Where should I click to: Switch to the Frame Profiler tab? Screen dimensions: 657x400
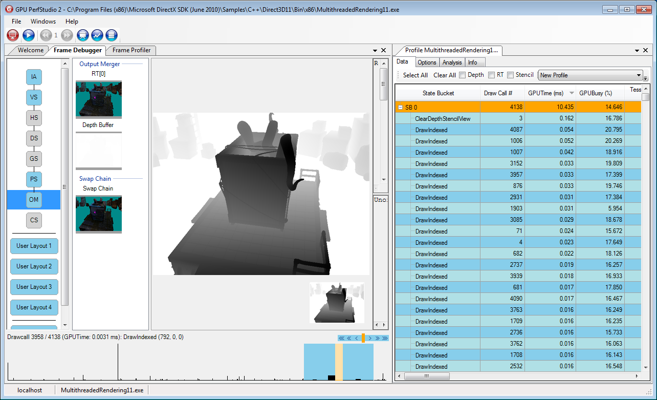click(132, 50)
